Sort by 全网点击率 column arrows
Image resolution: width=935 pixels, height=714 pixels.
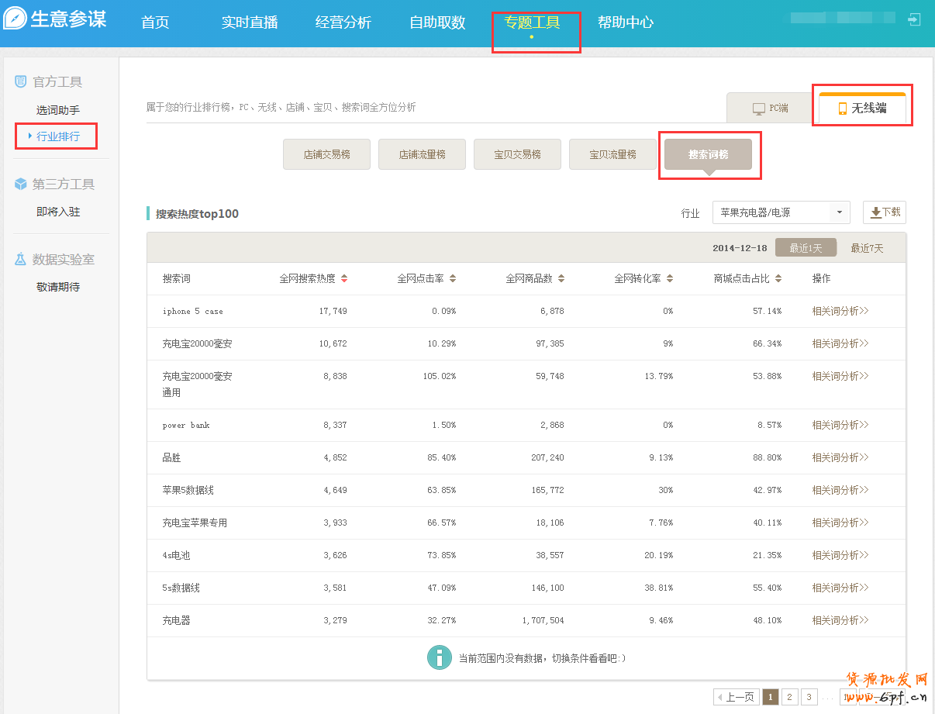tap(453, 279)
